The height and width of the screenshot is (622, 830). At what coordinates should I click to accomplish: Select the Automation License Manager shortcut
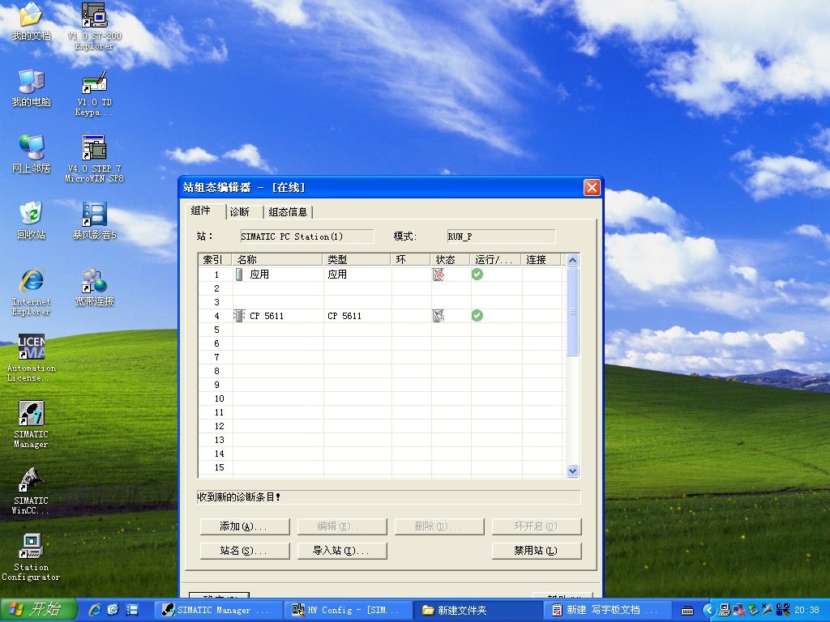(x=32, y=358)
